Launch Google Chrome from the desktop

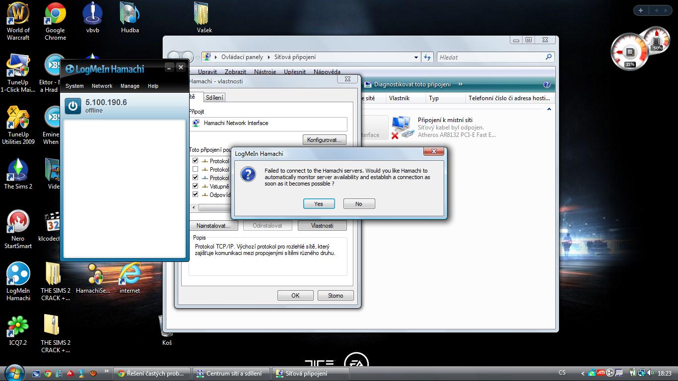click(x=55, y=21)
